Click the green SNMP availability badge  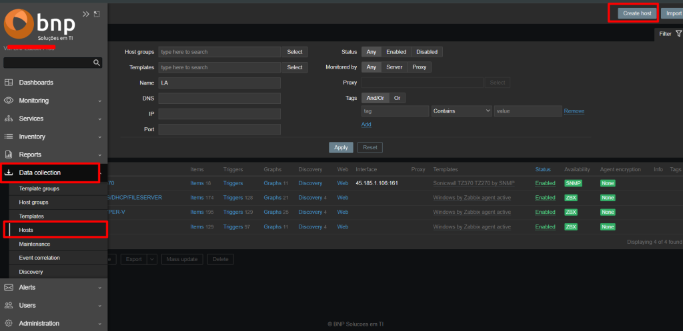(x=573, y=183)
